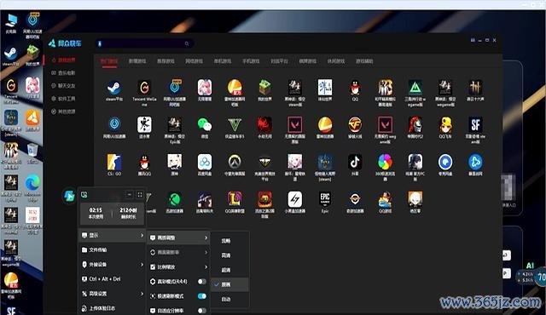Select the checked 原画 quality option
546x315 pixels.
click(229, 284)
